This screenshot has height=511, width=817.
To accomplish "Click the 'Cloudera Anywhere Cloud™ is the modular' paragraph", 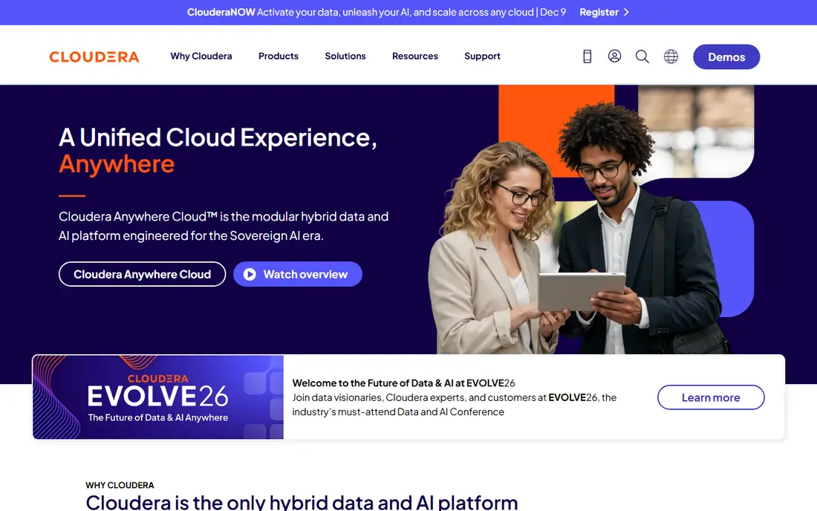I will pos(224,226).
